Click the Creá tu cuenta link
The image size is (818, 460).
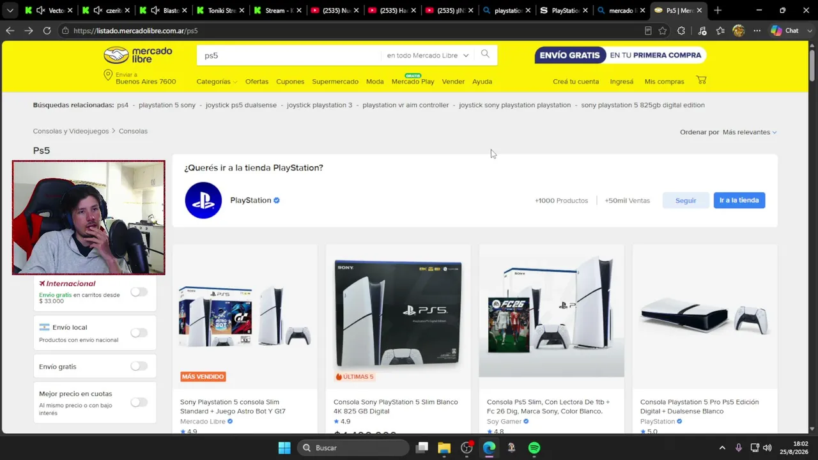pyautogui.click(x=576, y=82)
